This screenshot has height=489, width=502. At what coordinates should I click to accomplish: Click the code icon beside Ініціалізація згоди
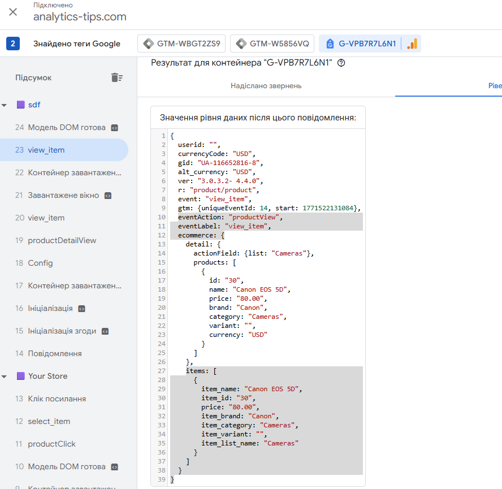(x=105, y=331)
